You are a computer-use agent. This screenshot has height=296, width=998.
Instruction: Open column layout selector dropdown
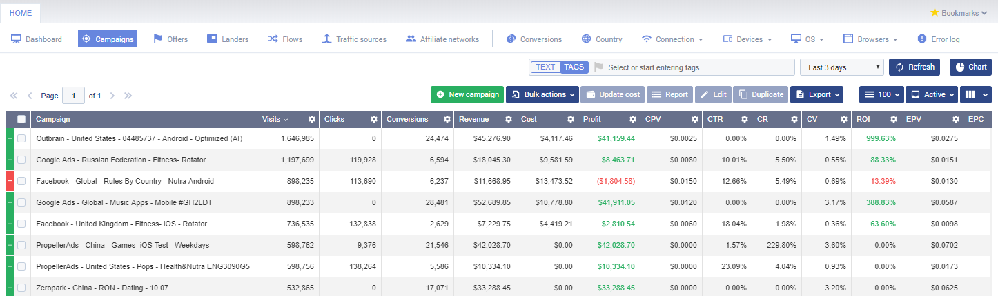[975, 94]
